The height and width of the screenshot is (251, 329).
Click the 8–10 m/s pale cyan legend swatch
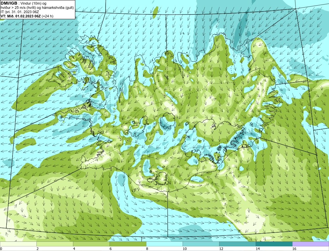[x=164, y=244]
